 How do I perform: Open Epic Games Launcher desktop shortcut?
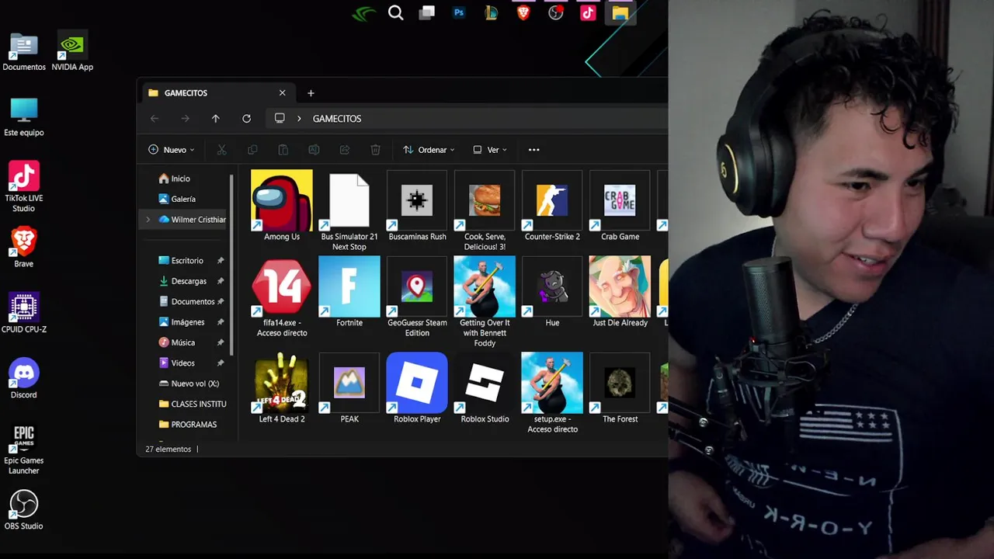[x=24, y=450]
